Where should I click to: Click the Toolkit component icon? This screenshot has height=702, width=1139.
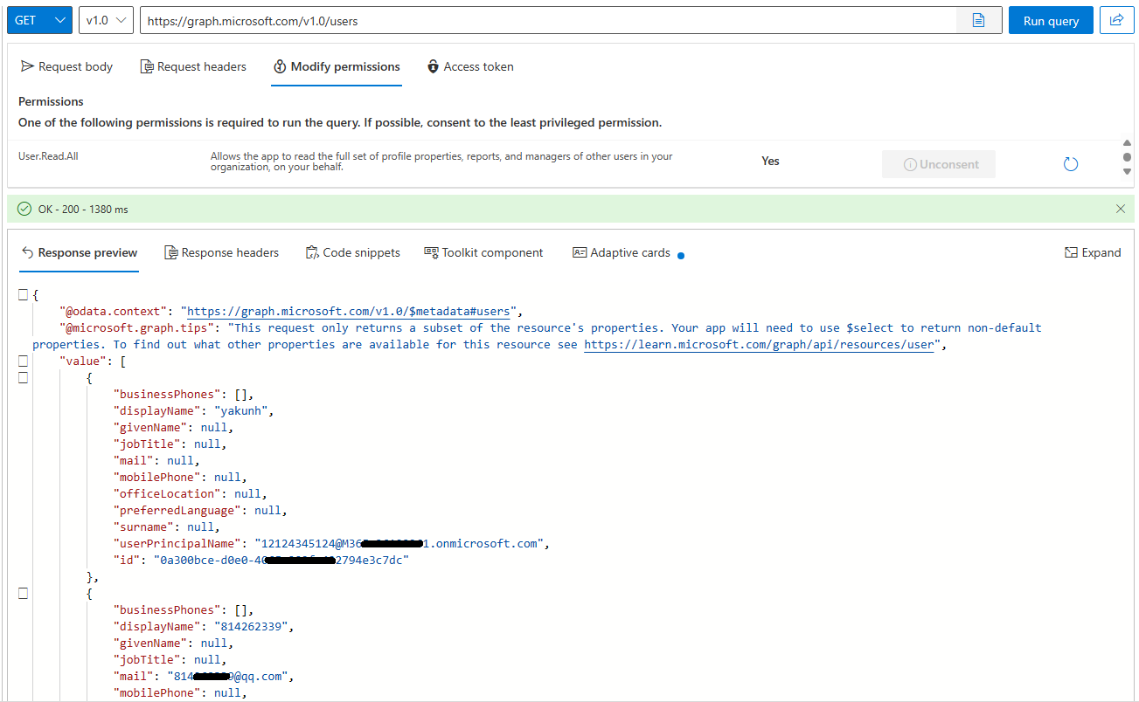coord(431,252)
